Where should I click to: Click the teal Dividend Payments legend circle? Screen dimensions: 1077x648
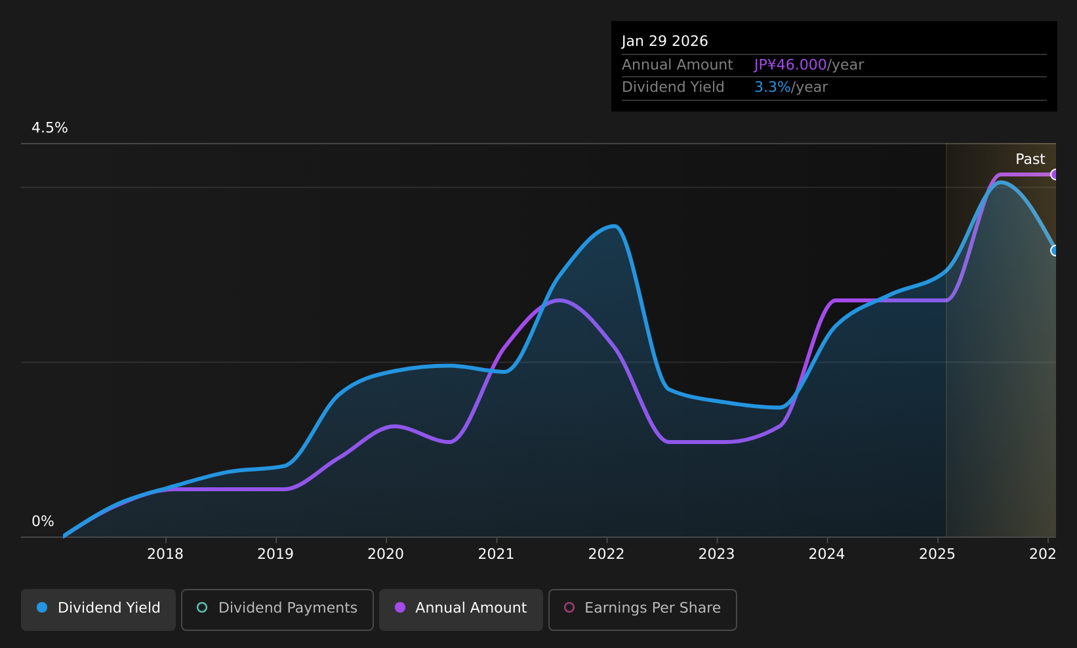(202, 607)
